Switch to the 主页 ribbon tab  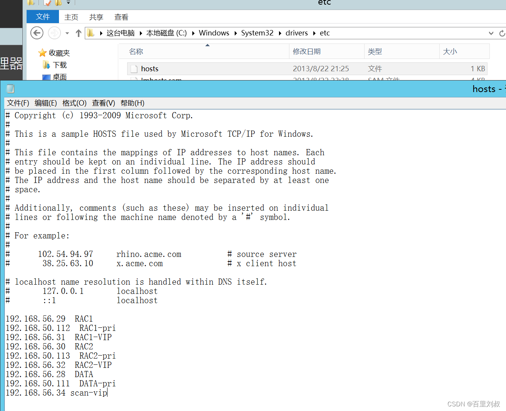coord(71,17)
